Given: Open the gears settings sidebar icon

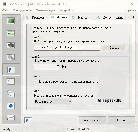Looking at the screenshot, I should (x=11, y=57).
